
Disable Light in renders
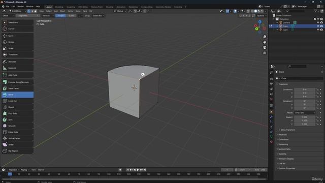(321, 29)
